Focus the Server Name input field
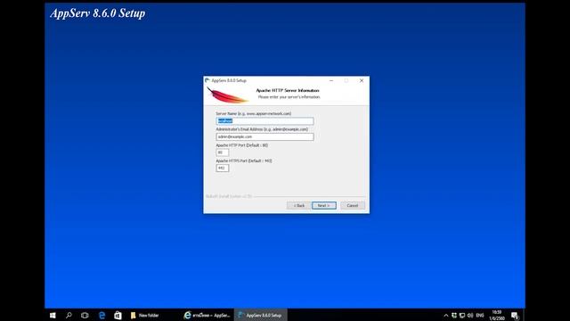 click(265, 121)
